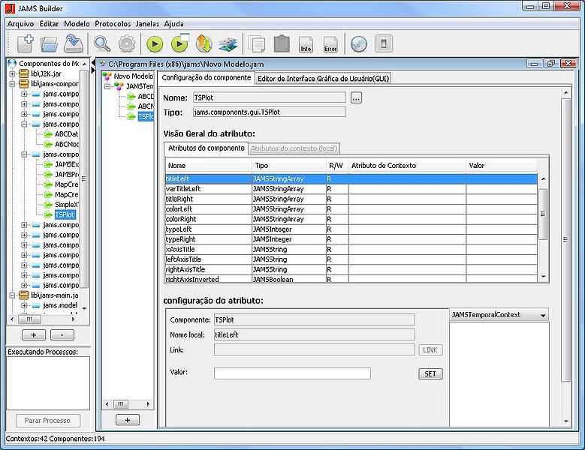The width and height of the screenshot is (585, 450).
Task: Click the new model icon in toolbar
Action: (25, 43)
